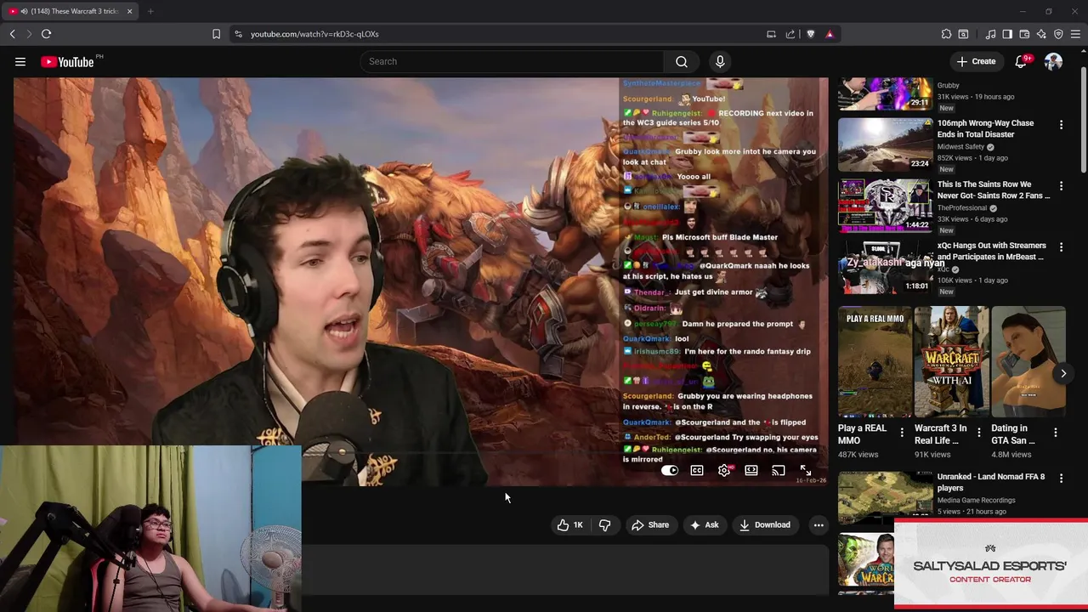Open Warcraft 3 In Real Life short
The height and width of the screenshot is (612, 1088).
(951, 362)
